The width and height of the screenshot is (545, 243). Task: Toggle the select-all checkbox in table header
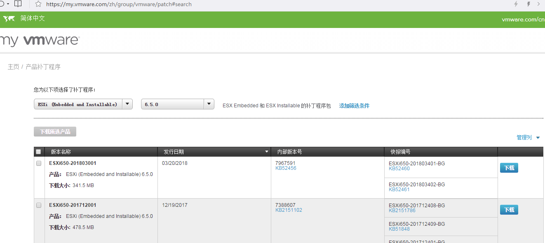point(38,152)
